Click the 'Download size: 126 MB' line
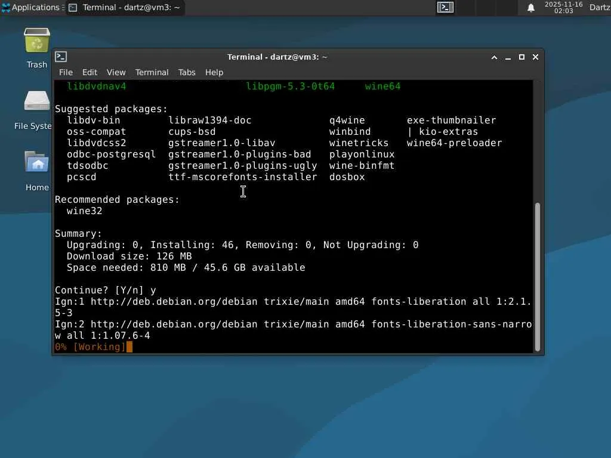This screenshot has width=611, height=458. click(x=129, y=256)
